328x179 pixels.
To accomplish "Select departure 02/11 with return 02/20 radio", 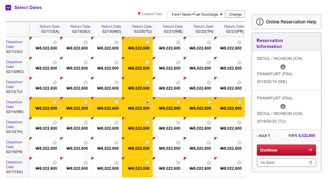I will (147, 42).
